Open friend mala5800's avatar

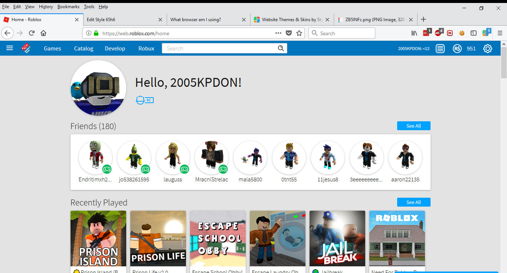click(250, 157)
